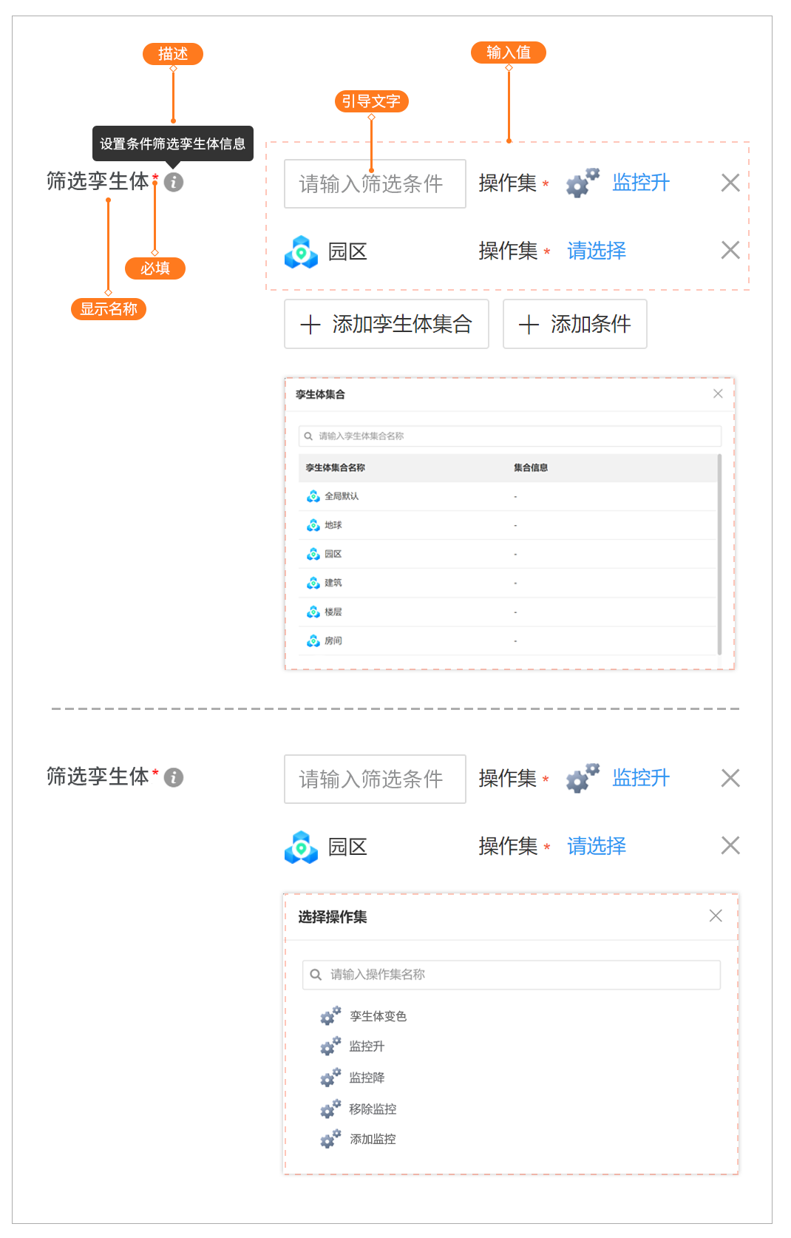The height and width of the screenshot is (1238, 791).
Task: Click the gear icon beside 添加监控
Action: (330, 1139)
